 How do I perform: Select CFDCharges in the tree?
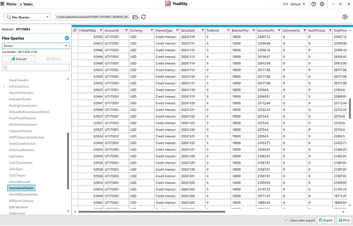click(17, 175)
